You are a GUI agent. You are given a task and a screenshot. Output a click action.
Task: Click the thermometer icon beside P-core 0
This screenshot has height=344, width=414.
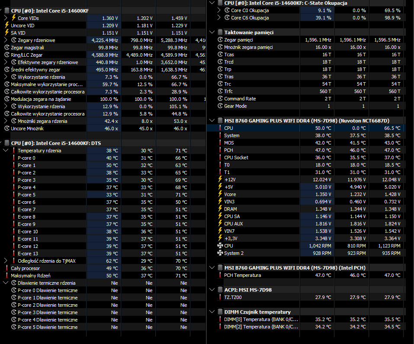pos(14,158)
